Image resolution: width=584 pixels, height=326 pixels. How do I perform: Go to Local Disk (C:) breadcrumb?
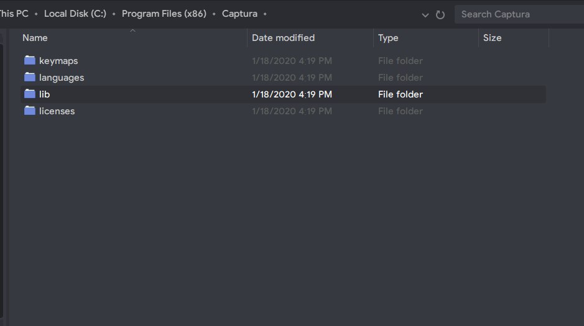tap(75, 14)
